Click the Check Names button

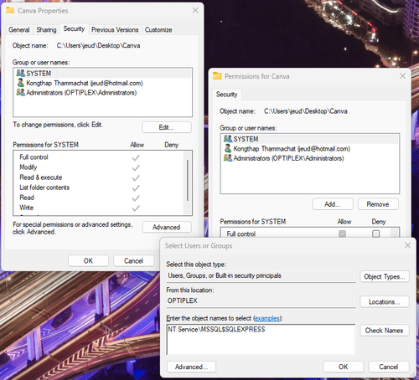coord(385,331)
